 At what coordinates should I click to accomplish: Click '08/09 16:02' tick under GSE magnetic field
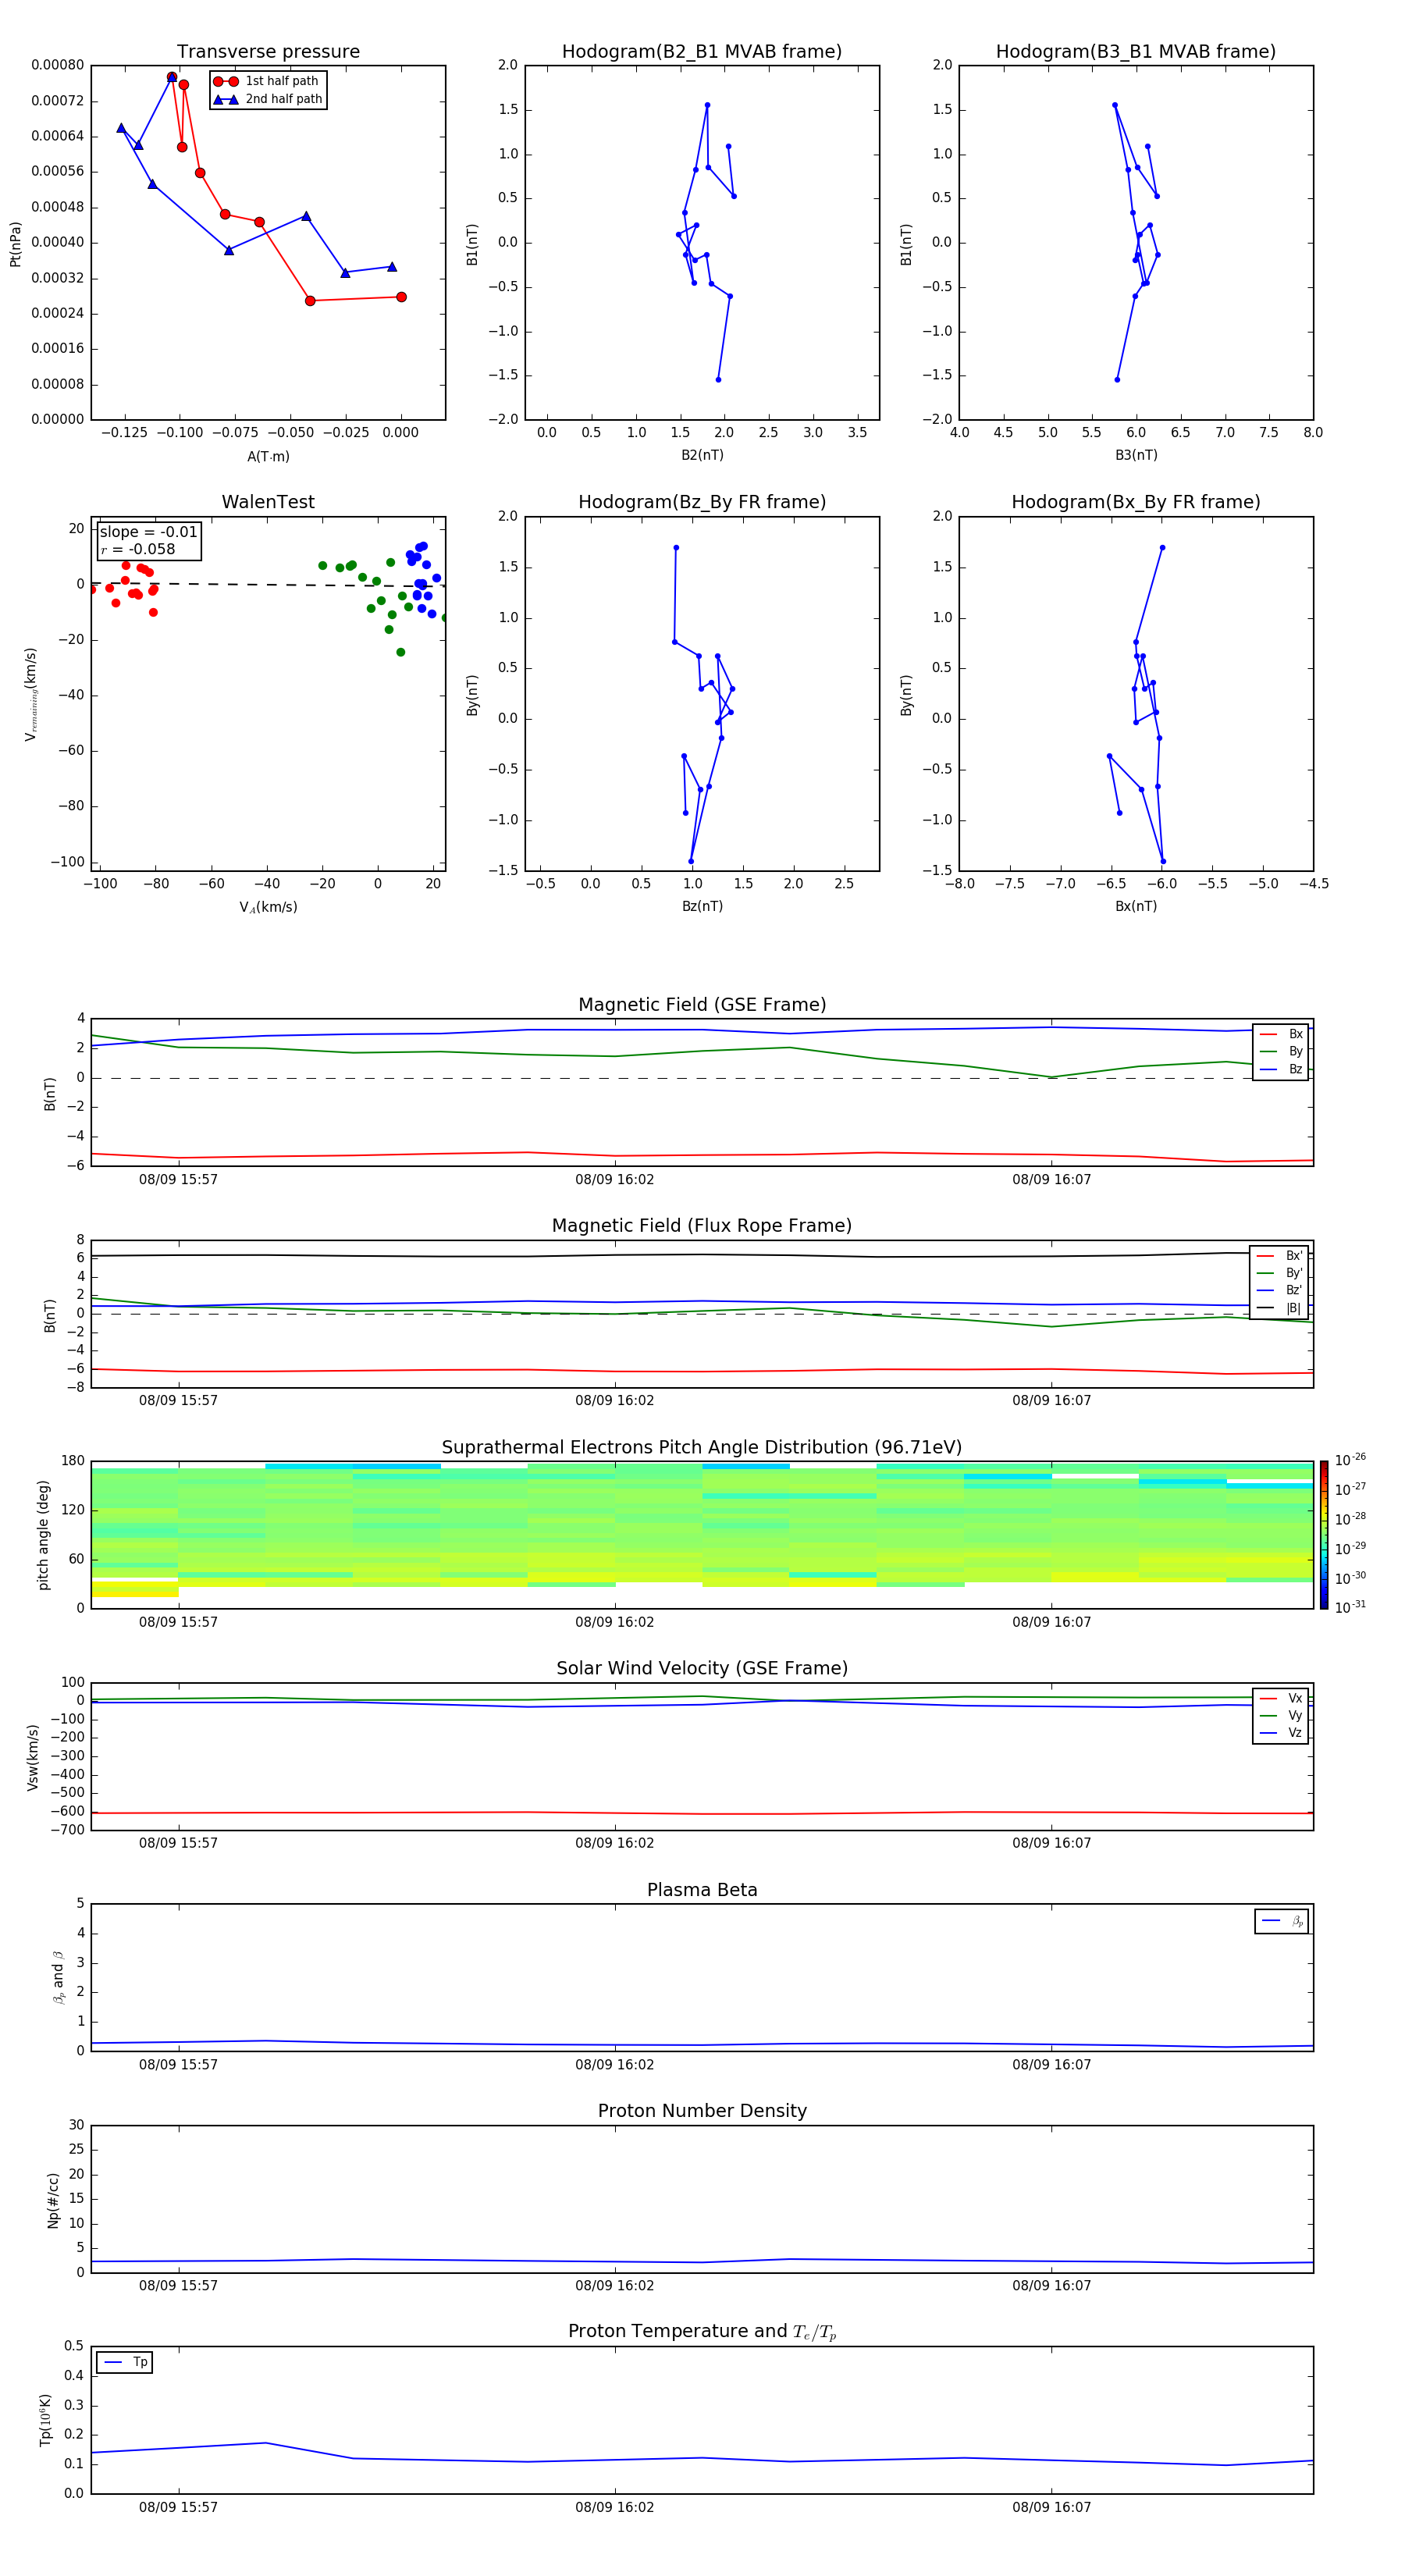click(614, 1179)
